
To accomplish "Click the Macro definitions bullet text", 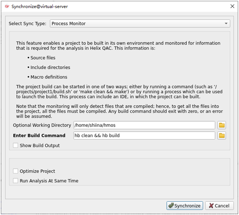I will point(49,77).
